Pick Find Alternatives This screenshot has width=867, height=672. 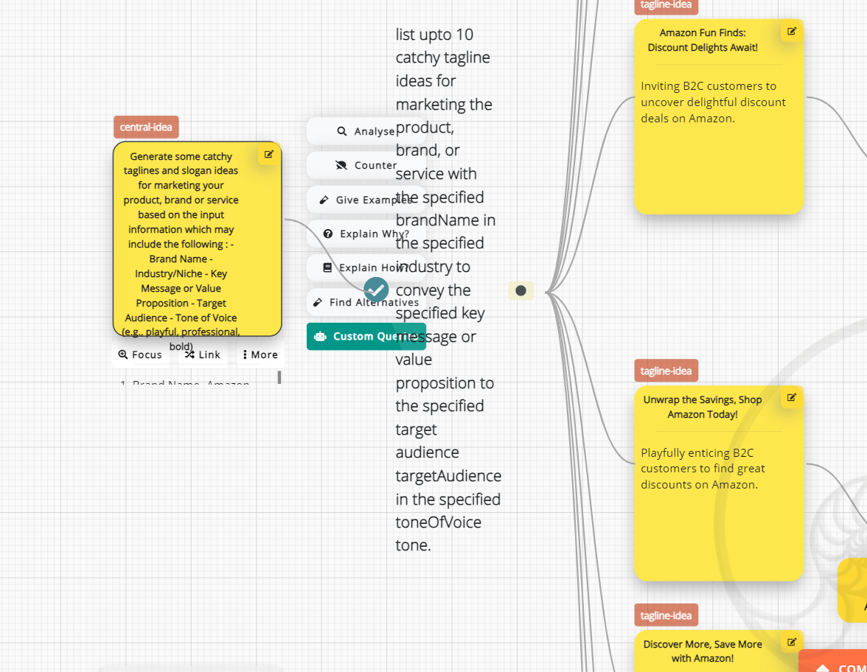point(366,302)
